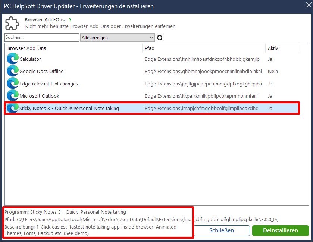Click 'Ja' status of Edge relevant text changes

click(x=270, y=84)
